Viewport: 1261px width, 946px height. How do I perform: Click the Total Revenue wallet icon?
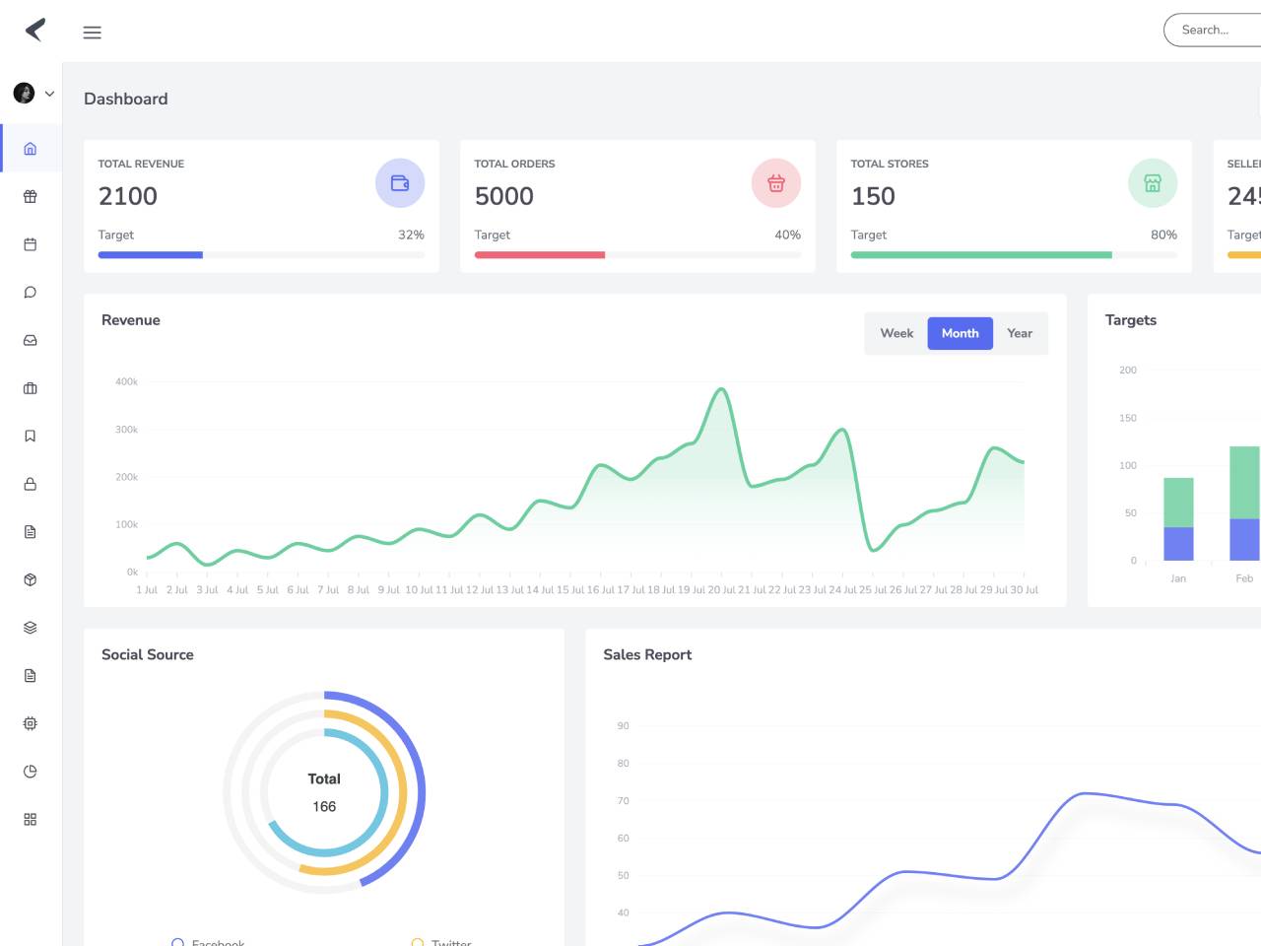[x=400, y=183]
